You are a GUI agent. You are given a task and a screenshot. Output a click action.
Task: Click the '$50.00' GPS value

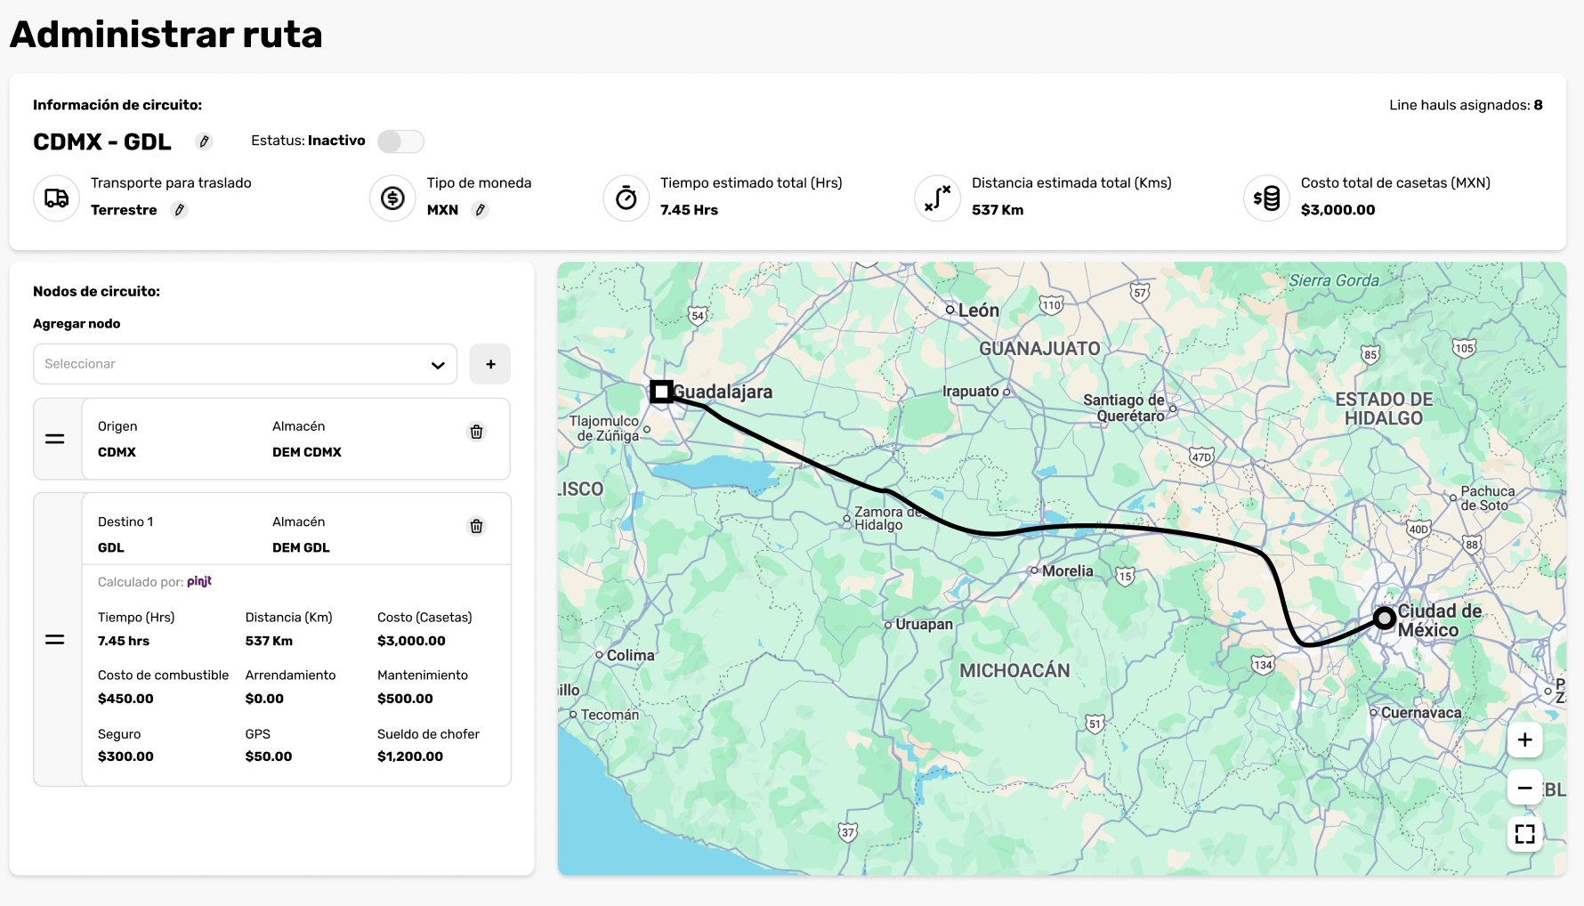click(269, 756)
